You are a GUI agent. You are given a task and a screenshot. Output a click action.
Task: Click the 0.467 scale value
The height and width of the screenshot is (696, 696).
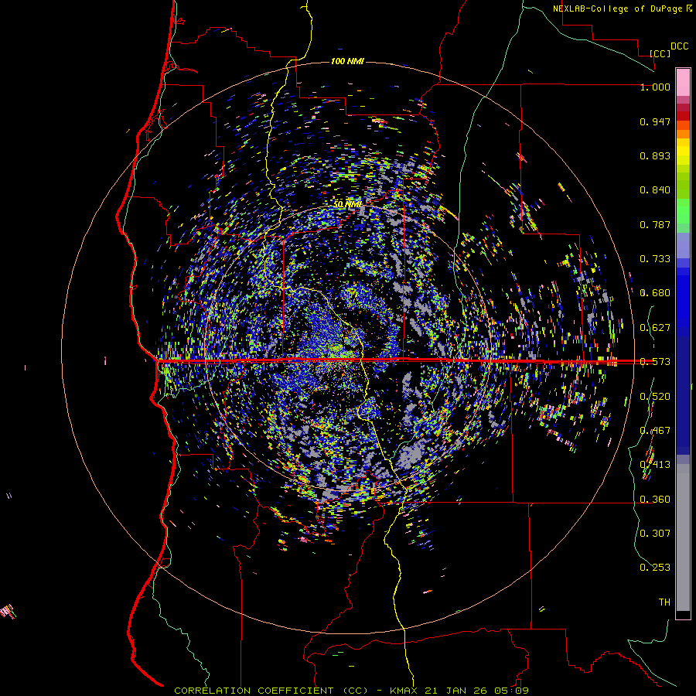coord(655,431)
